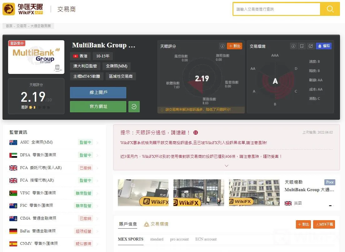Click the red 11 warning count badge
Image resolution: width=345 pixels, height=252 pixels.
[195, 133]
